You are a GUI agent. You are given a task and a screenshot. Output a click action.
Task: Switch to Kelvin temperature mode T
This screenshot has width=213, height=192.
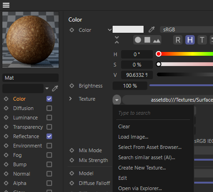click(x=202, y=40)
